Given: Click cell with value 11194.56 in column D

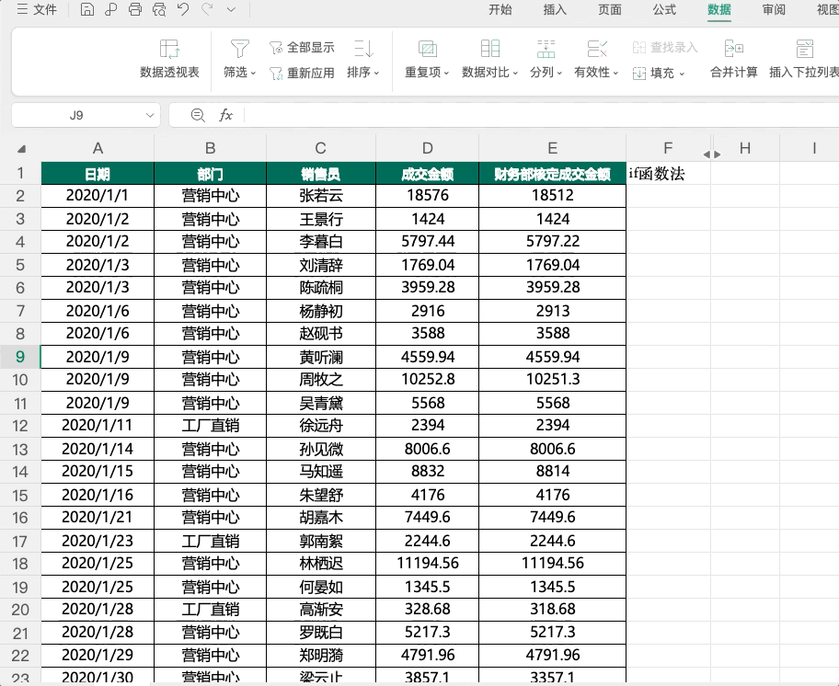Looking at the screenshot, I should click(428, 564).
